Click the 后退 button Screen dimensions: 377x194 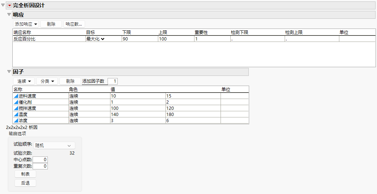click(x=25, y=183)
